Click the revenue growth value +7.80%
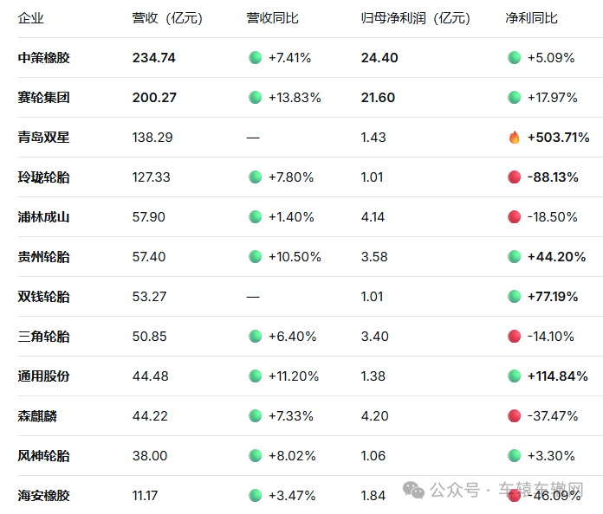Screen dimensions: 603x514 tap(291, 177)
